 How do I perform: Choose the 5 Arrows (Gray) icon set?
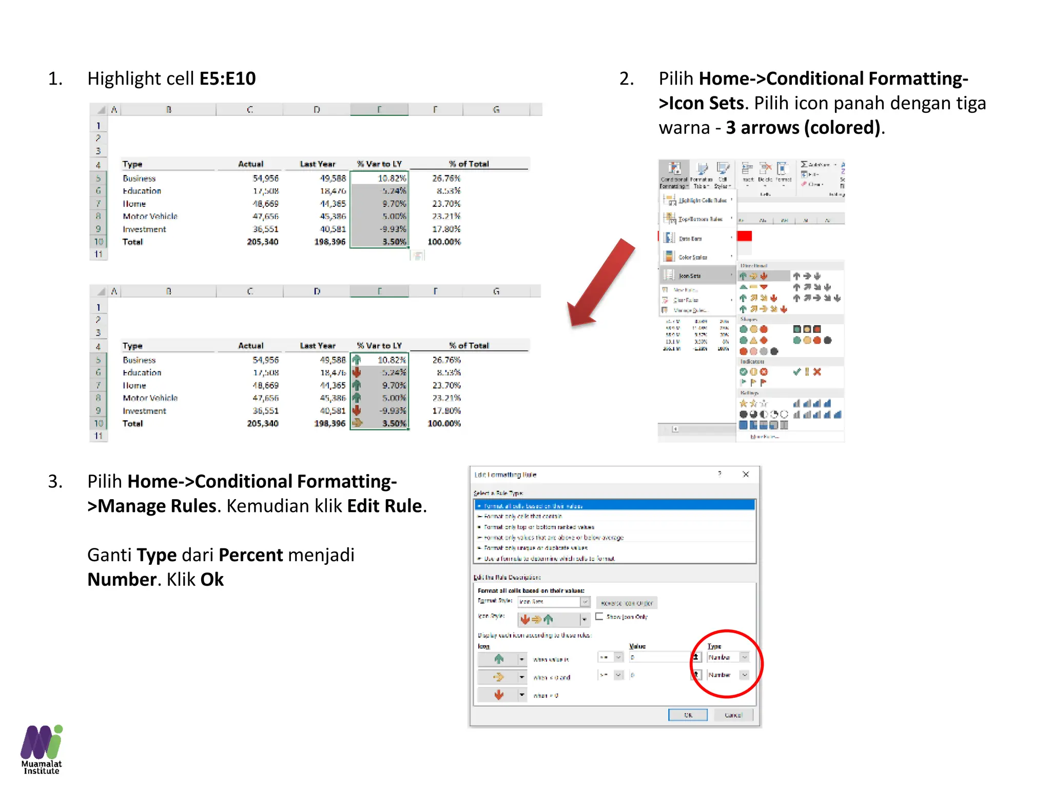tap(817, 298)
